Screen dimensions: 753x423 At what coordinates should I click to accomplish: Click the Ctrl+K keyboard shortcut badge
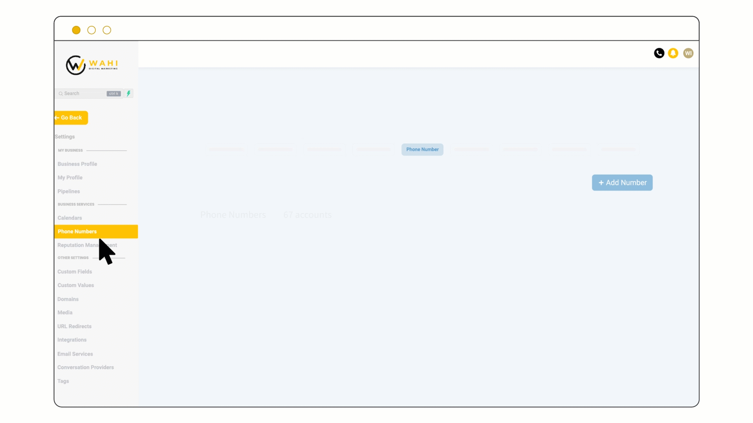pos(113,94)
